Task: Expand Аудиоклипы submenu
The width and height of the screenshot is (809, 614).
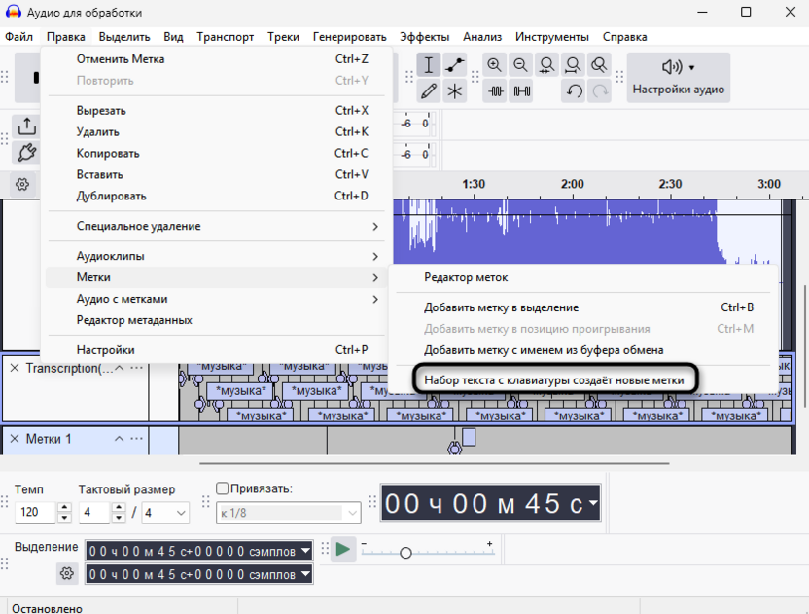Action: click(x=216, y=256)
